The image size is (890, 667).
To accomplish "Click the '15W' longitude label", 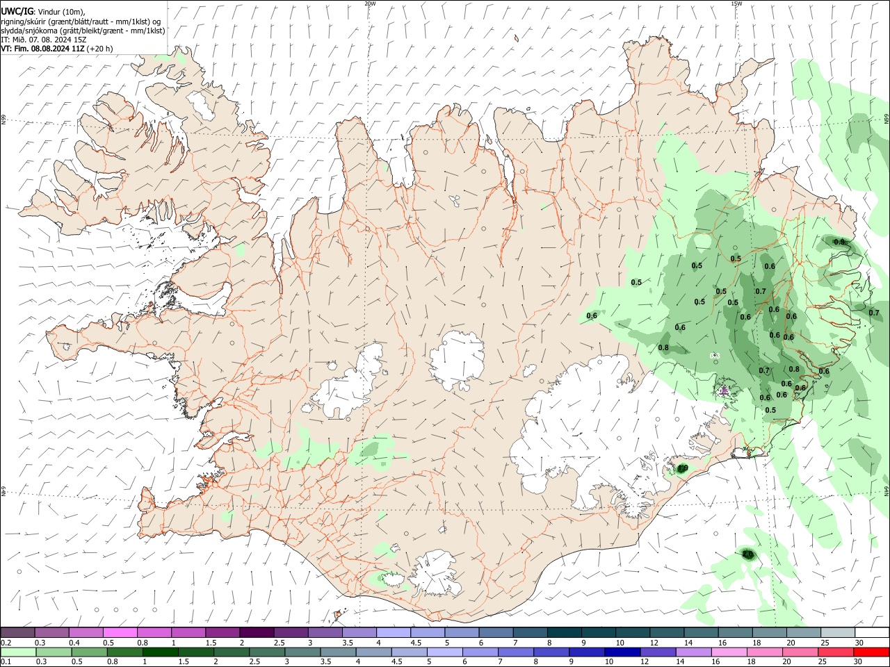I will pyautogui.click(x=736, y=3).
